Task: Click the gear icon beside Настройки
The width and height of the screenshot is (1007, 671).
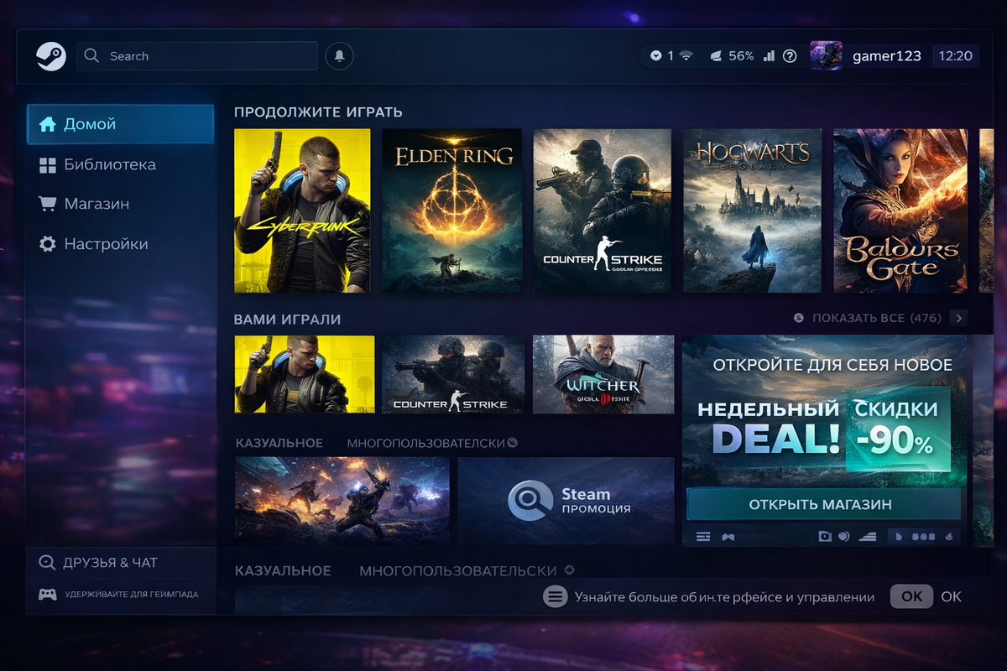Action: click(48, 244)
